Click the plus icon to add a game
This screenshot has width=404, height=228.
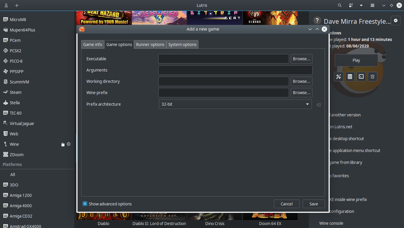pos(17,5)
